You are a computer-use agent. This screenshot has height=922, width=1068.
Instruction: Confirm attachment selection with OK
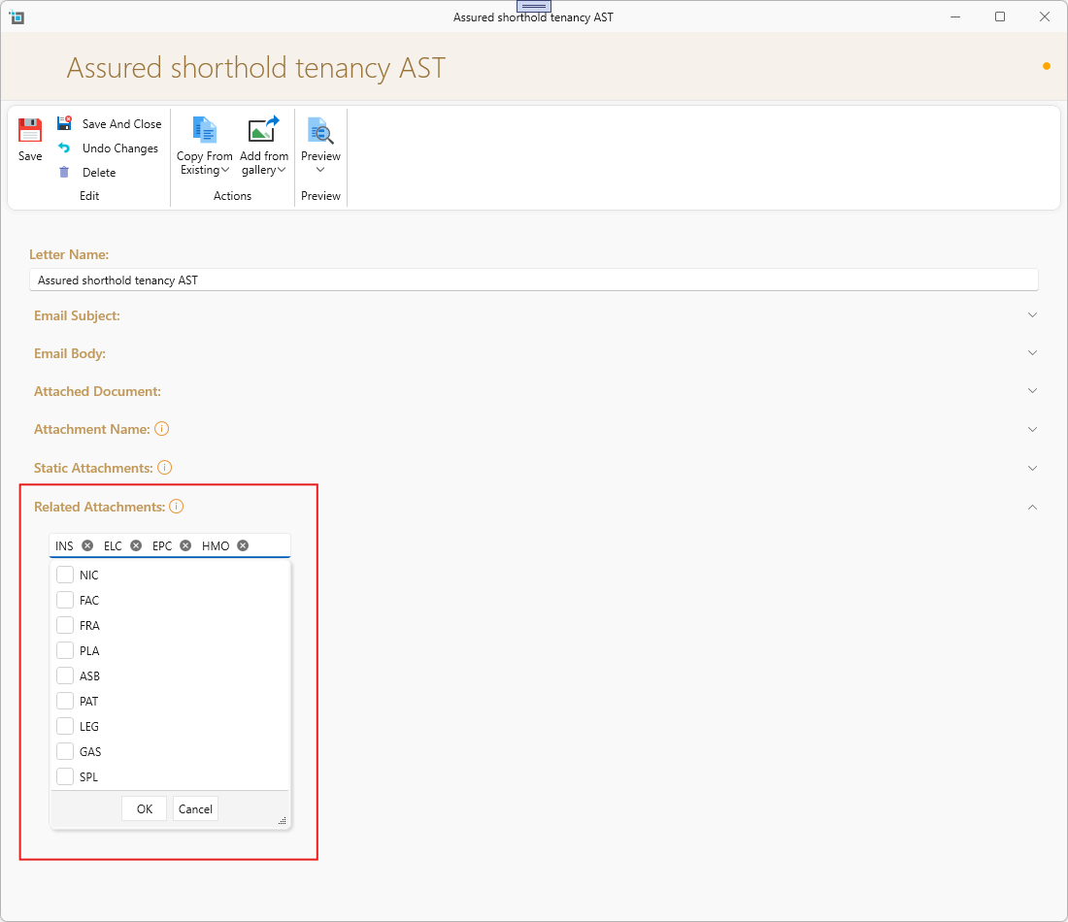(144, 809)
